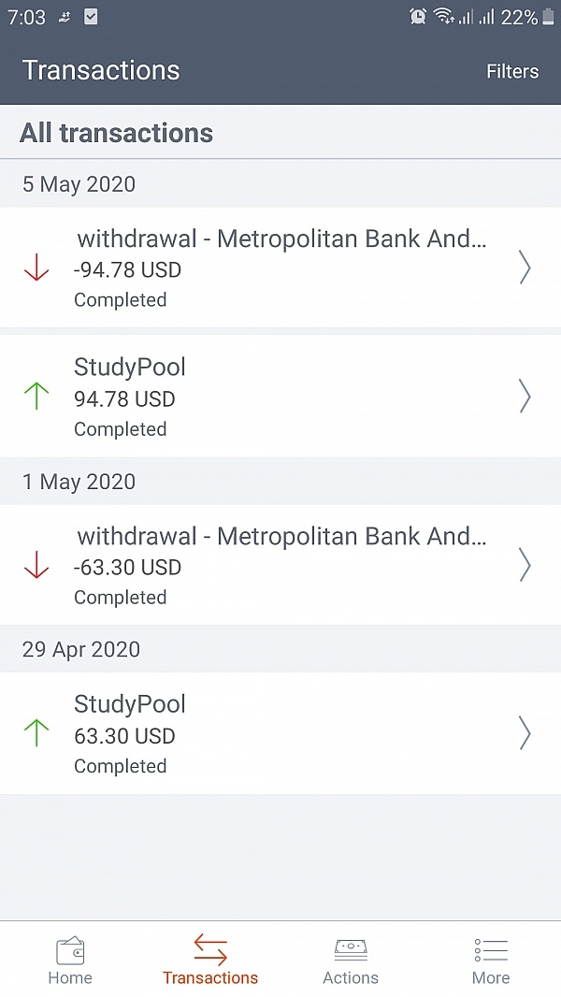Image resolution: width=561 pixels, height=997 pixels.
Task: Open Actions using the cash icon
Action: [x=351, y=949]
